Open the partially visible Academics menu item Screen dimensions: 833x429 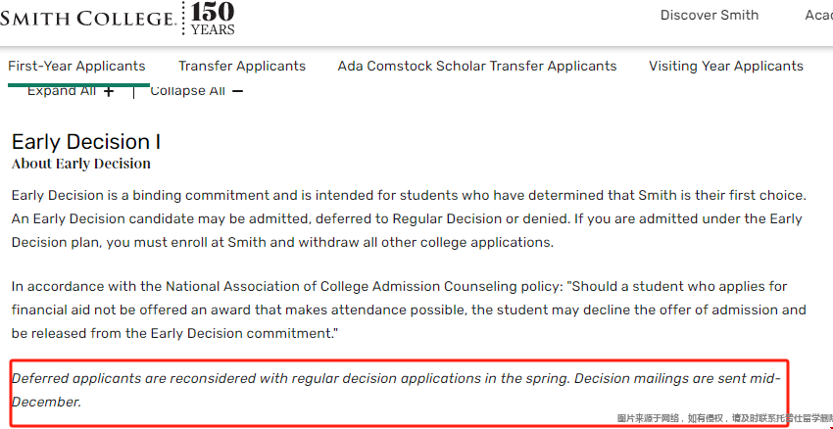click(x=818, y=15)
